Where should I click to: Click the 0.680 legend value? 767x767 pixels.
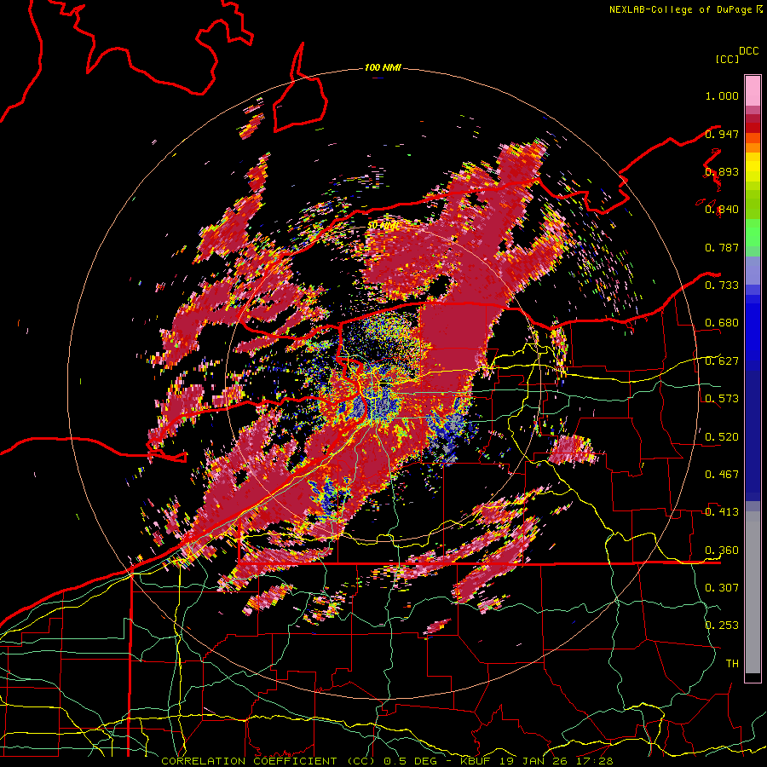tap(722, 323)
